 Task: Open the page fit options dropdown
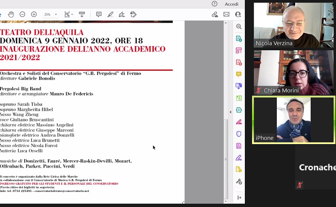point(68,15)
